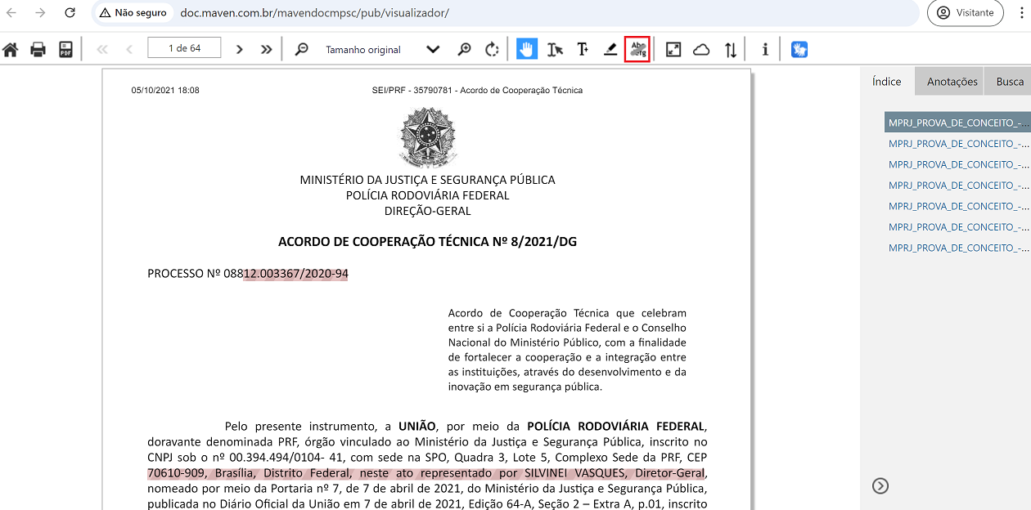Click the date stamp '05/10/2021 18:08'
The image size is (1031, 510).
tap(165, 90)
